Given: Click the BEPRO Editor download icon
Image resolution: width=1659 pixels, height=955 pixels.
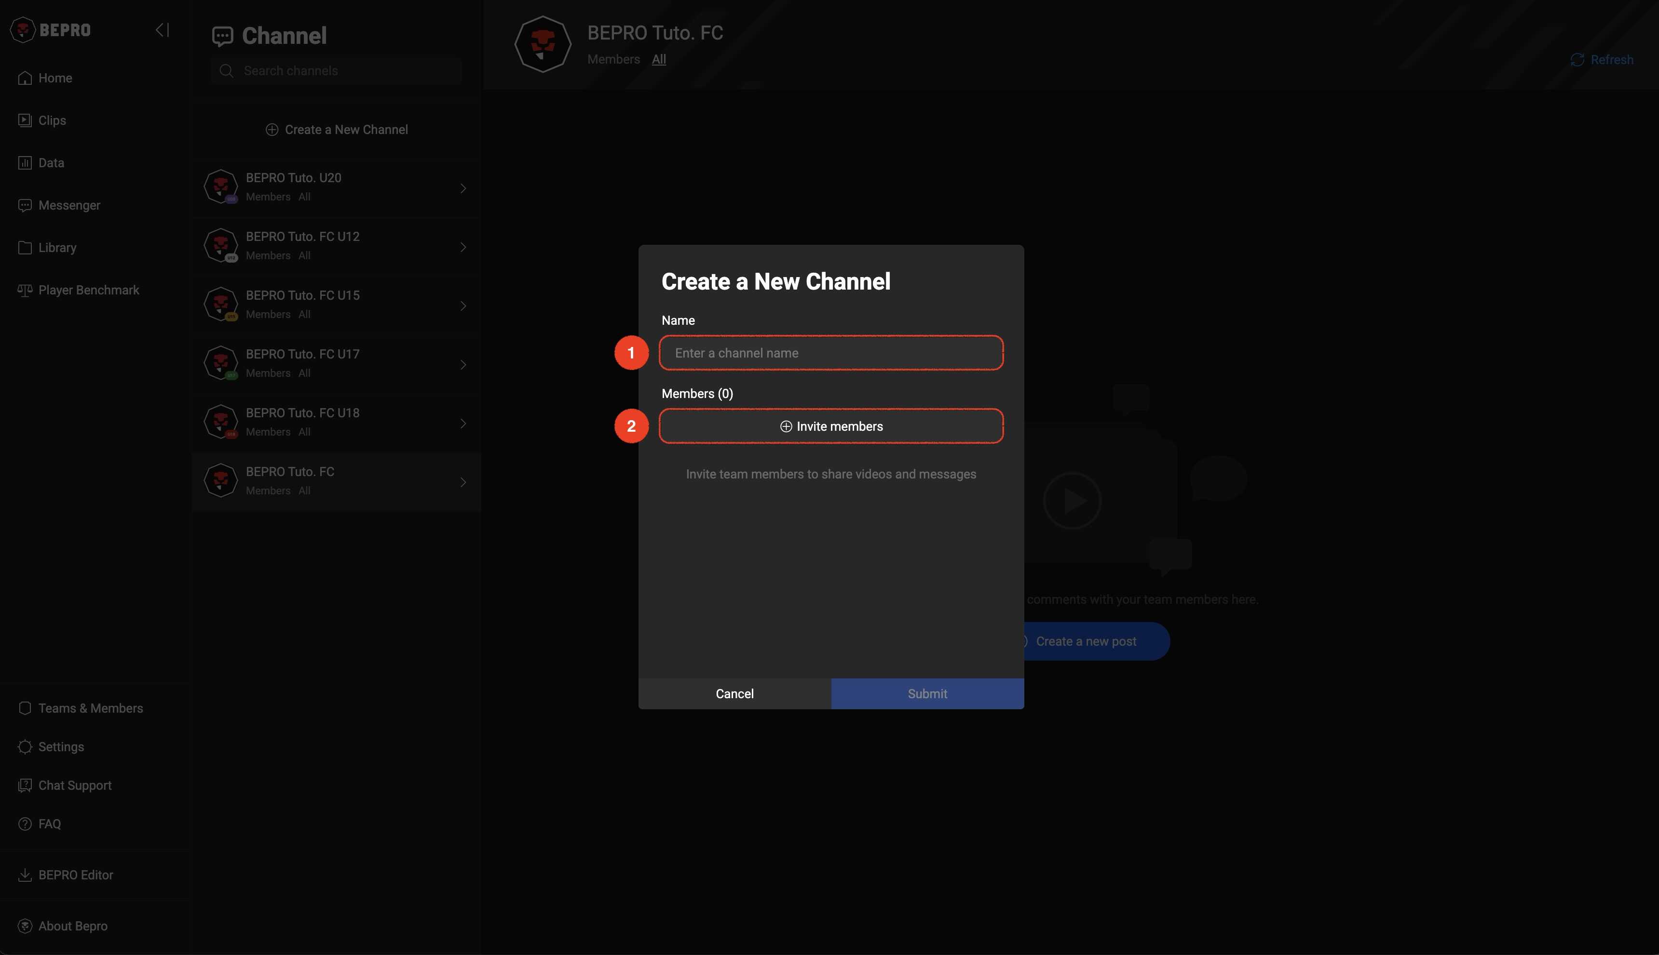Looking at the screenshot, I should (x=25, y=875).
